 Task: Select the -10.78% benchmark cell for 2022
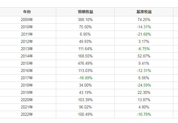(143, 114)
